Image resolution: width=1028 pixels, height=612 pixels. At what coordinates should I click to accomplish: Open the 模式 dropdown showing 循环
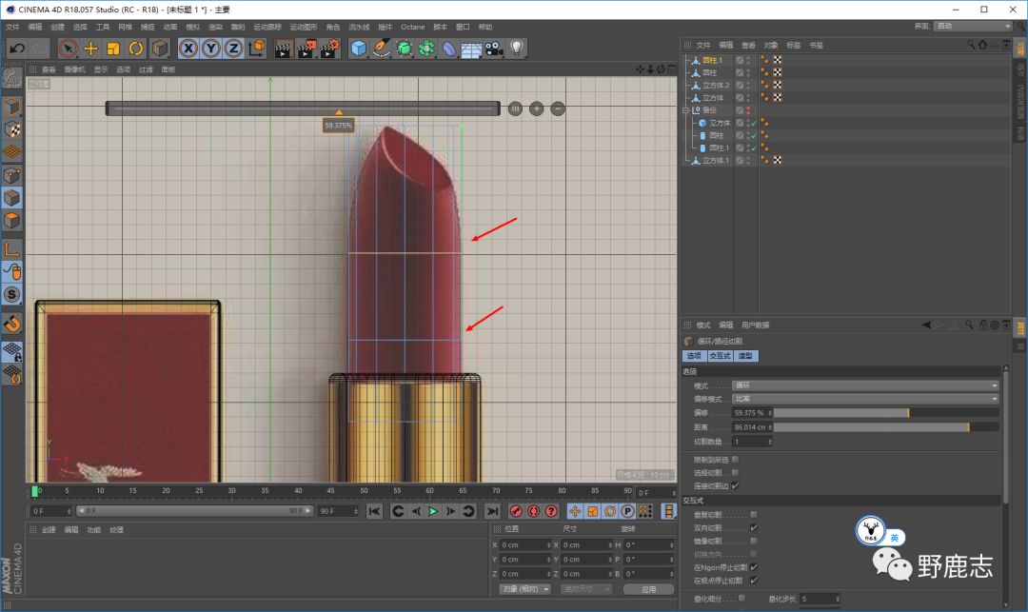(x=864, y=385)
